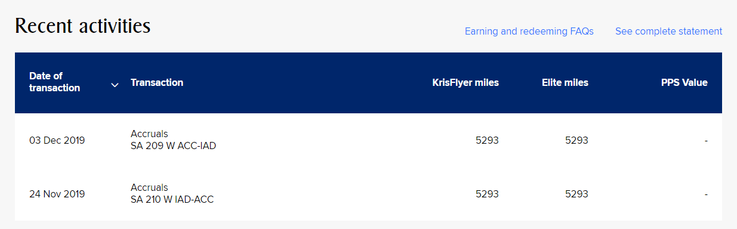This screenshot has height=229, width=737.
Task: Select the 24 Nov 2019 date cell
Action: pyautogui.click(x=57, y=194)
